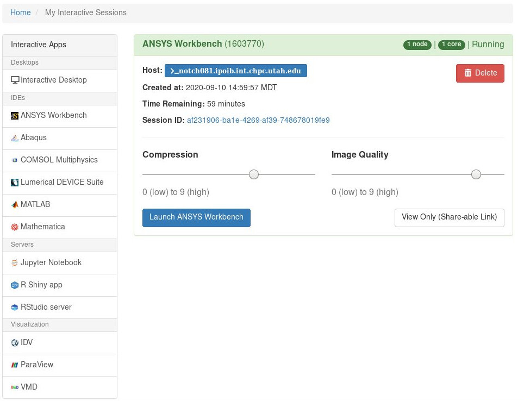Click the 'IDEs' section label
Screen dimensions: 524x401
(x=18, y=98)
